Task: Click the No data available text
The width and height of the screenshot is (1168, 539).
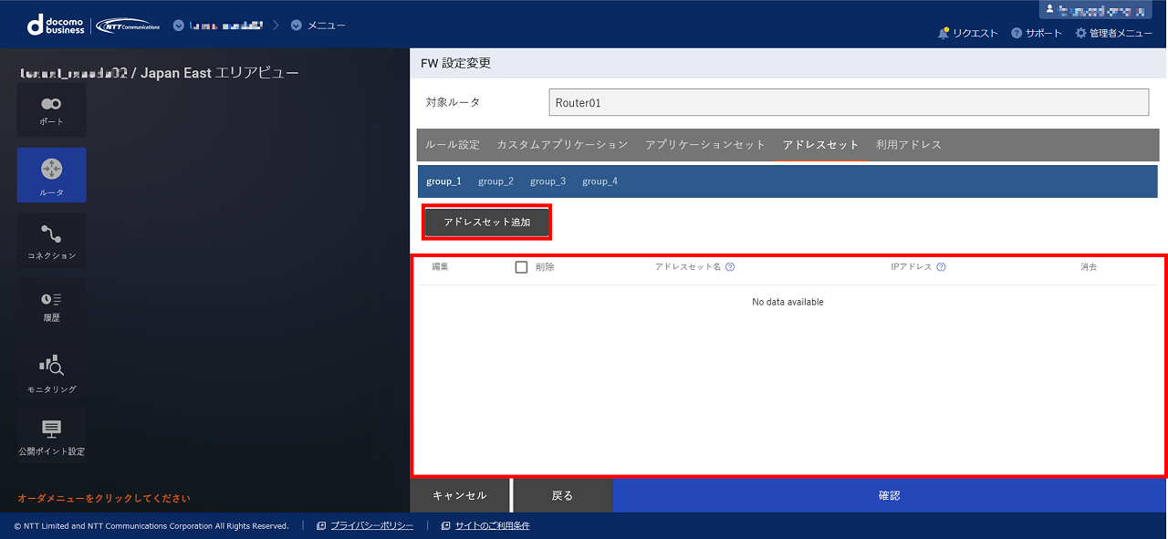Action: [787, 302]
